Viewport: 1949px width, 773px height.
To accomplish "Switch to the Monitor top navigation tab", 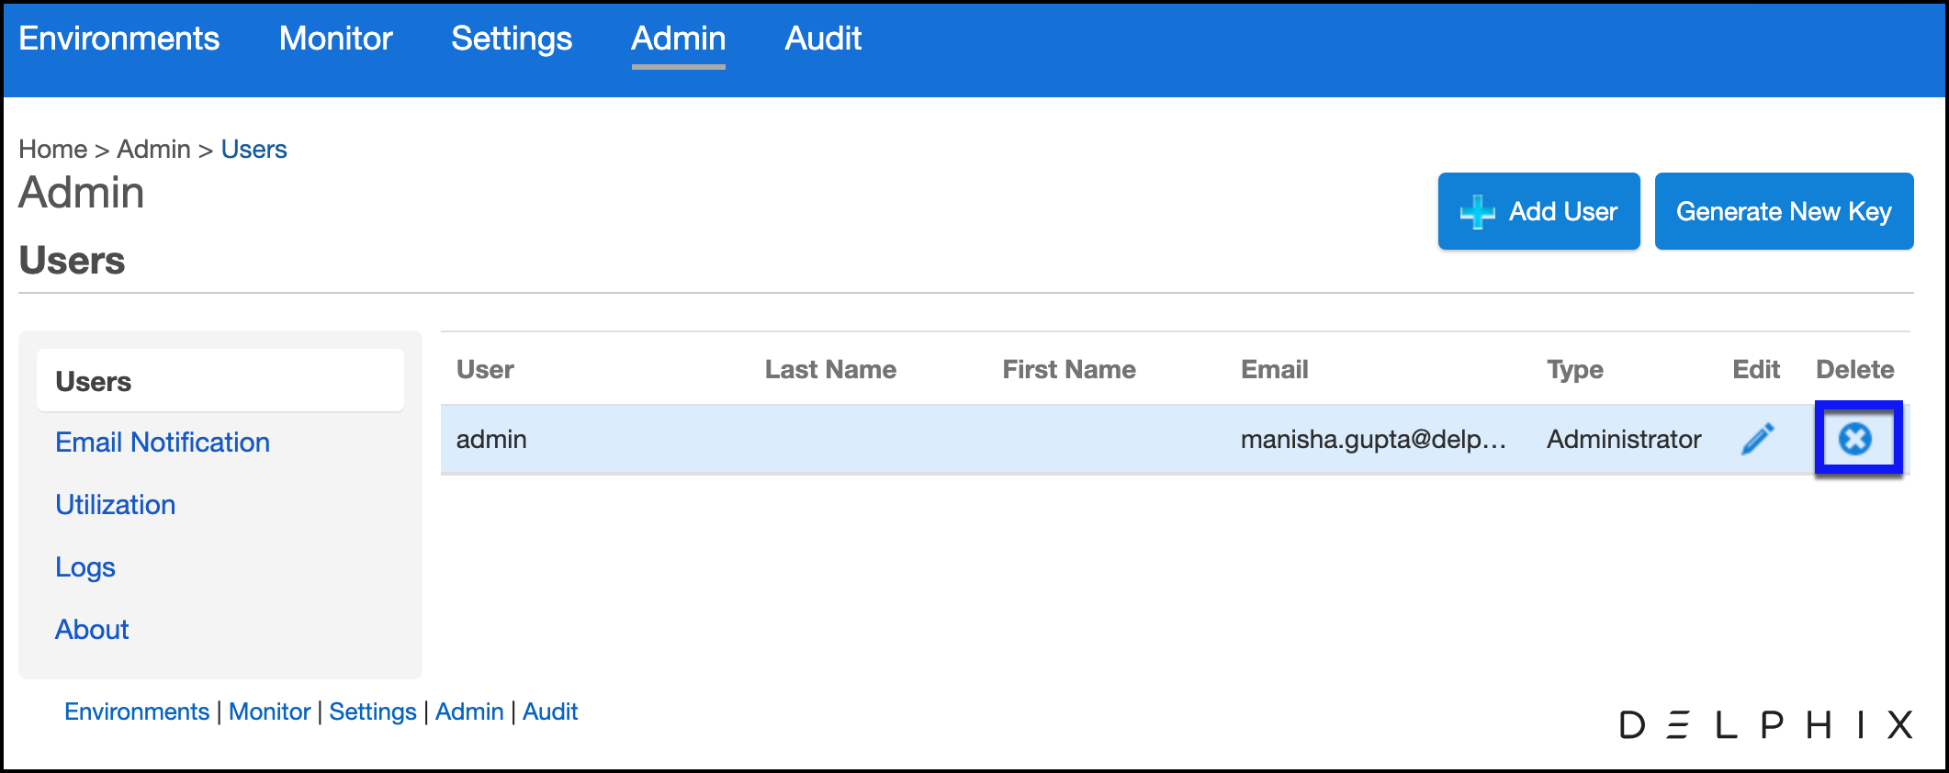I will click(335, 39).
